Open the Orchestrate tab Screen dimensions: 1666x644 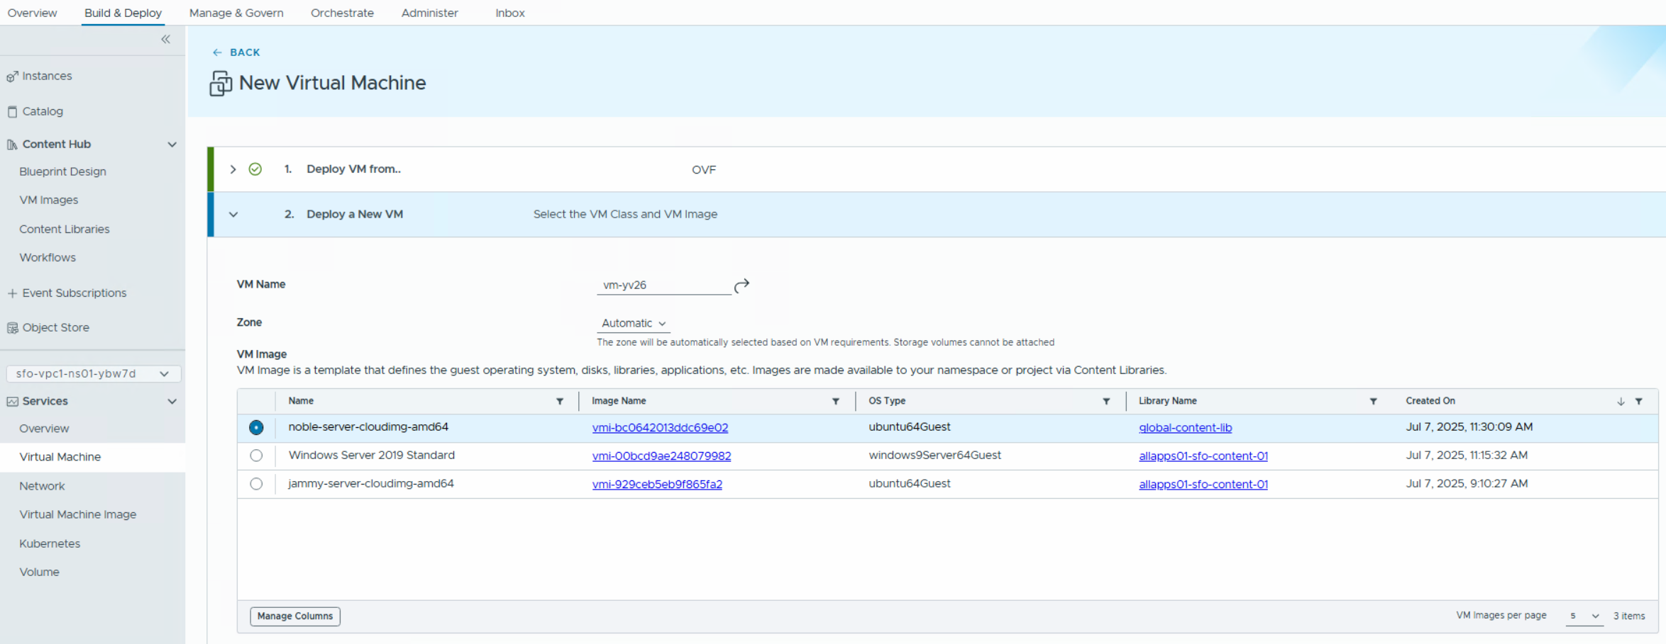click(x=342, y=13)
